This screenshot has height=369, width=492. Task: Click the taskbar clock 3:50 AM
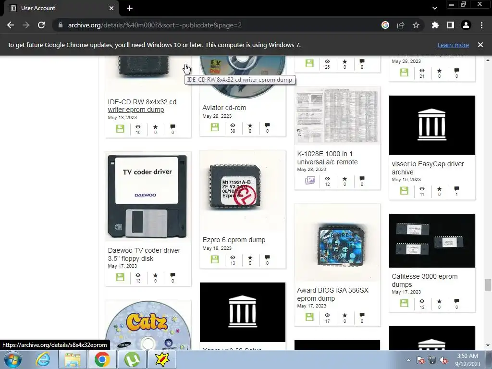coord(467,360)
